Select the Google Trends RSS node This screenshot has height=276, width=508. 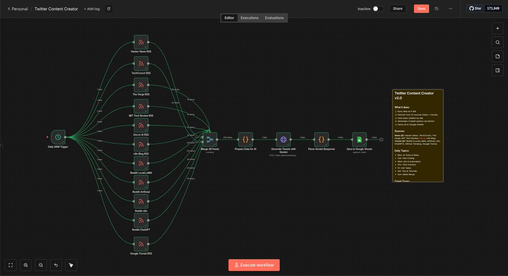point(141,244)
